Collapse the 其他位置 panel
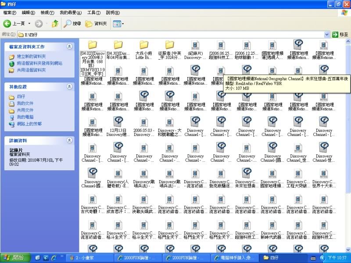This screenshot has height=263, width=351. click(x=69, y=86)
